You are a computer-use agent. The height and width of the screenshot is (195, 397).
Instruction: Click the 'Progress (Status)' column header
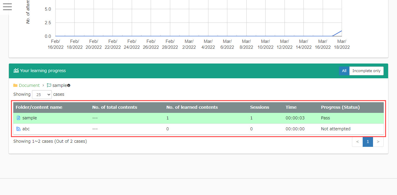(340, 107)
